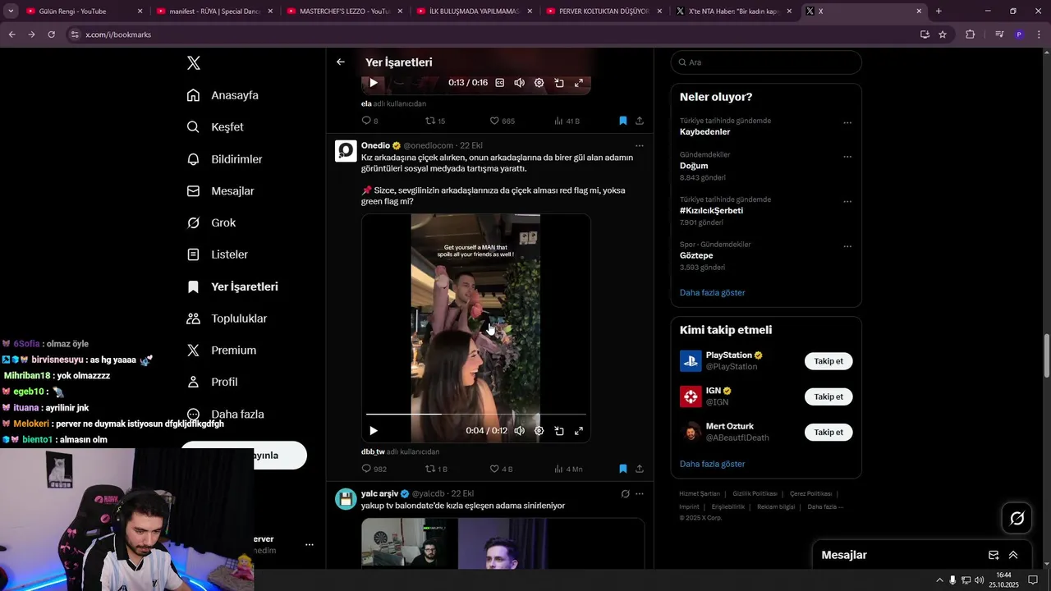Open Keşfet explore page
This screenshot has width=1051, height=591.
216,127
